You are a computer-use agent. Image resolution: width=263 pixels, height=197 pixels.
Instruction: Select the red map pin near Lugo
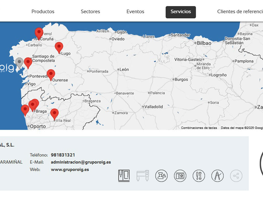[59, 47]
